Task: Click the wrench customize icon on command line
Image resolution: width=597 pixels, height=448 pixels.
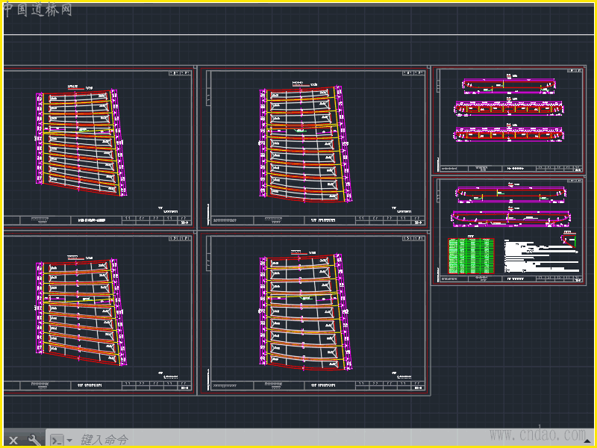Action: 34,440
